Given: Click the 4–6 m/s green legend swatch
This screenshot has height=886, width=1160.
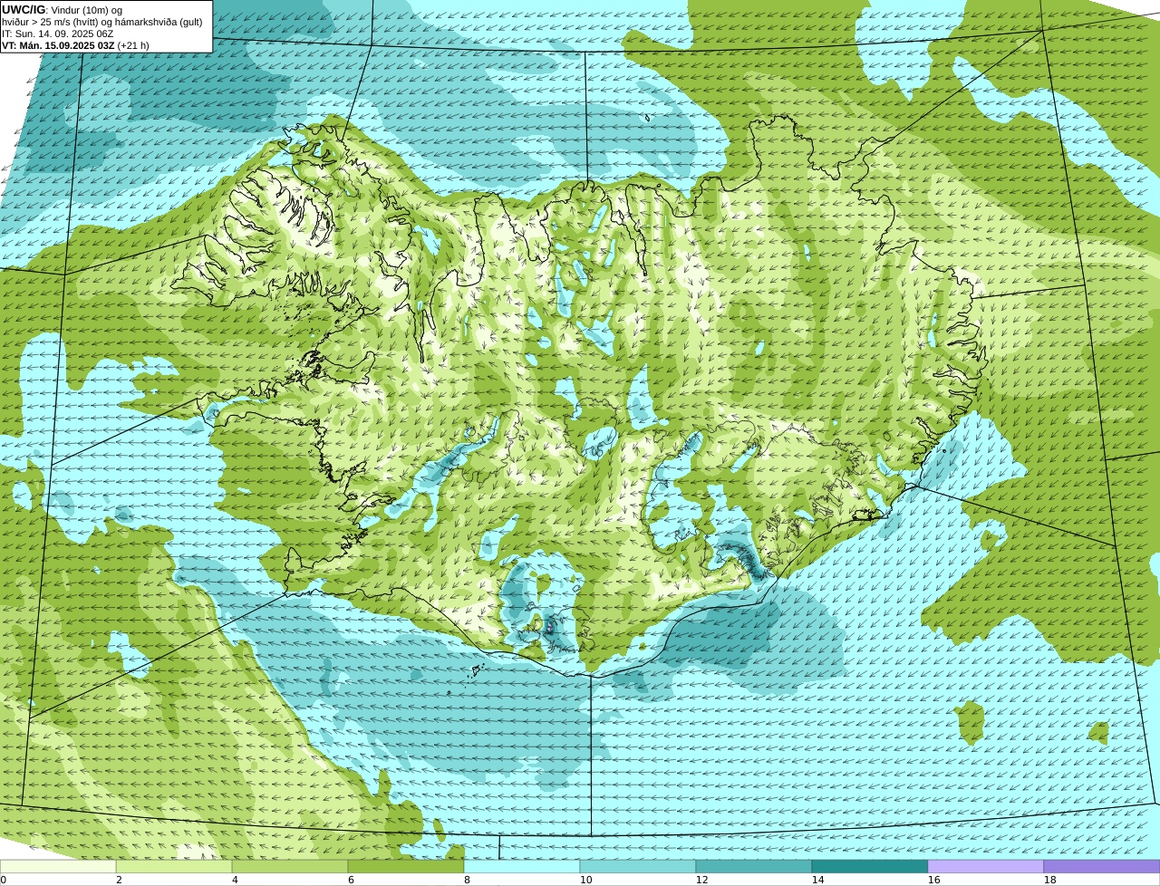Looking at the screenshot, I should pyautogui.click(x=290, y=867).
